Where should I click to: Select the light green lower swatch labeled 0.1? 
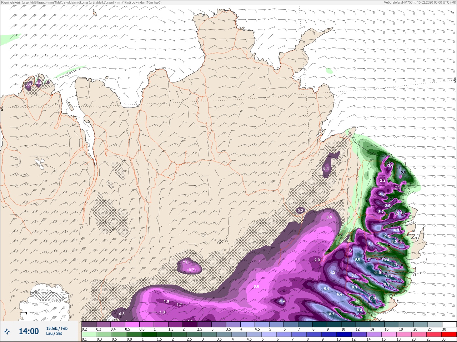[89, 335]
